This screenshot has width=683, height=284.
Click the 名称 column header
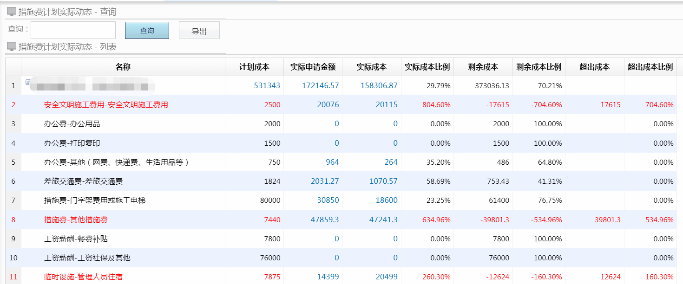click(x=122, y=66)
